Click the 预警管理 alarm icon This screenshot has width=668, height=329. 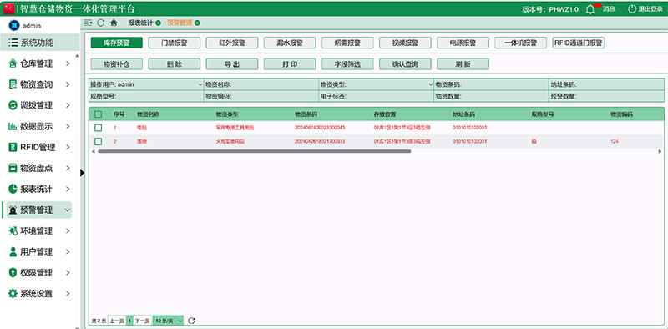tap(13, 210)
